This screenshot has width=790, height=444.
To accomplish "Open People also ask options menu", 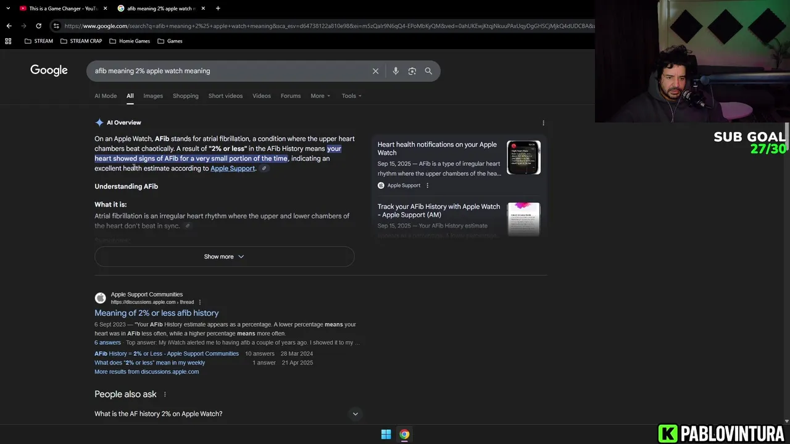I will (165, 394).
